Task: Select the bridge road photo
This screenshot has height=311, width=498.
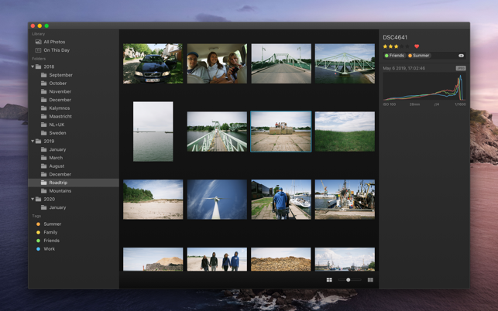Action: click(281, 63)
